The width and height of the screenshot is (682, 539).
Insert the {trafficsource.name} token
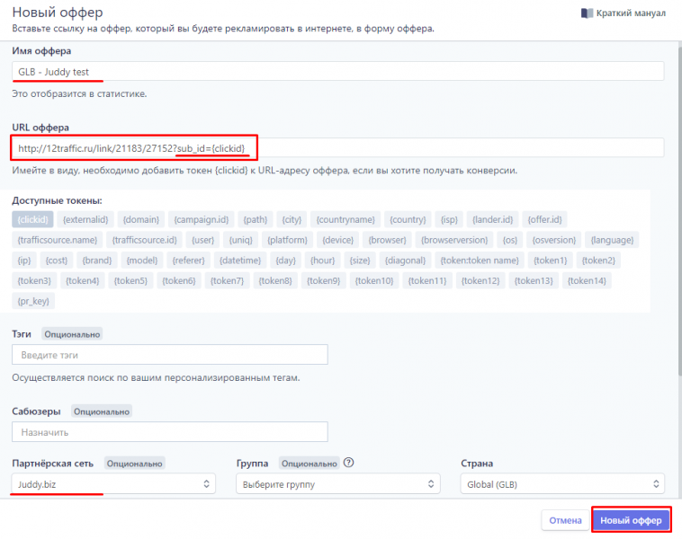58,240
